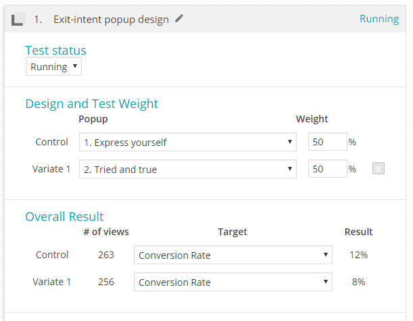The width and height of the screenshot is (413, 321).
Task: Open the Control popup dropdown 'Express yourself'
Action: pyautogui.click(x=187, y=143)
